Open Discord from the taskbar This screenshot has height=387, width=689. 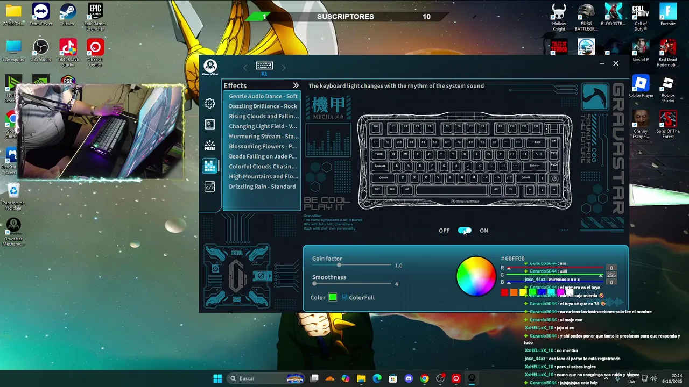click(409, 378)
